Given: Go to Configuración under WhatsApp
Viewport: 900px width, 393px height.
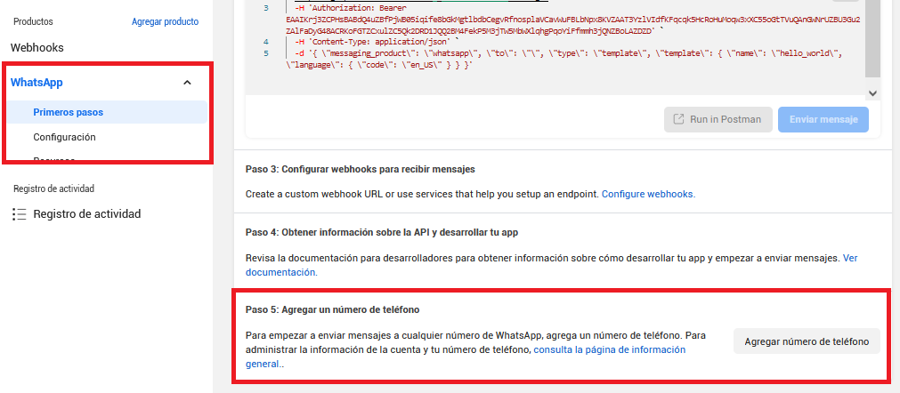Looking at the screenshot, I should coord(64,137).
